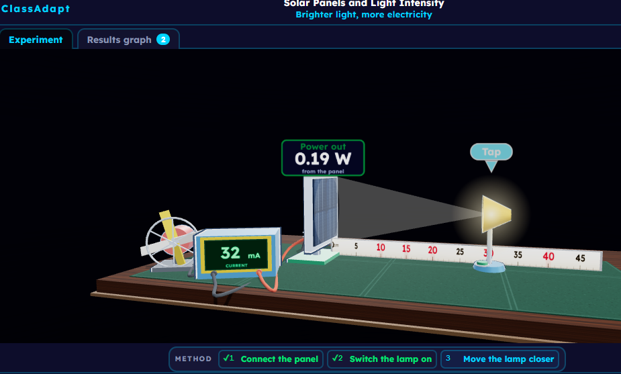The height and width of the screenshot is (374, 621).
Task: Click the 25 mark on the ruler
Action: pyautogui.click(x=460, y=252)
